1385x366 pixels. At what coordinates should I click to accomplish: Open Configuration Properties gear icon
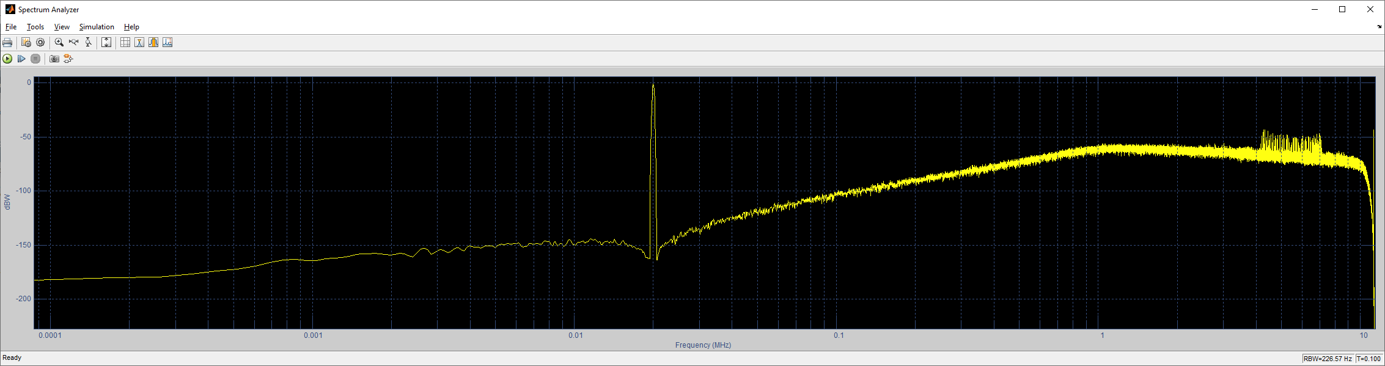(x=40, y=42)
